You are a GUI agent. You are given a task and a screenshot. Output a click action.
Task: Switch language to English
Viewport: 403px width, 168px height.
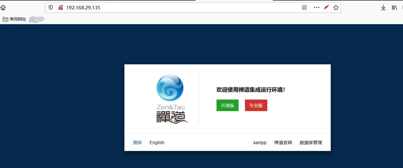tap(157, 143)
